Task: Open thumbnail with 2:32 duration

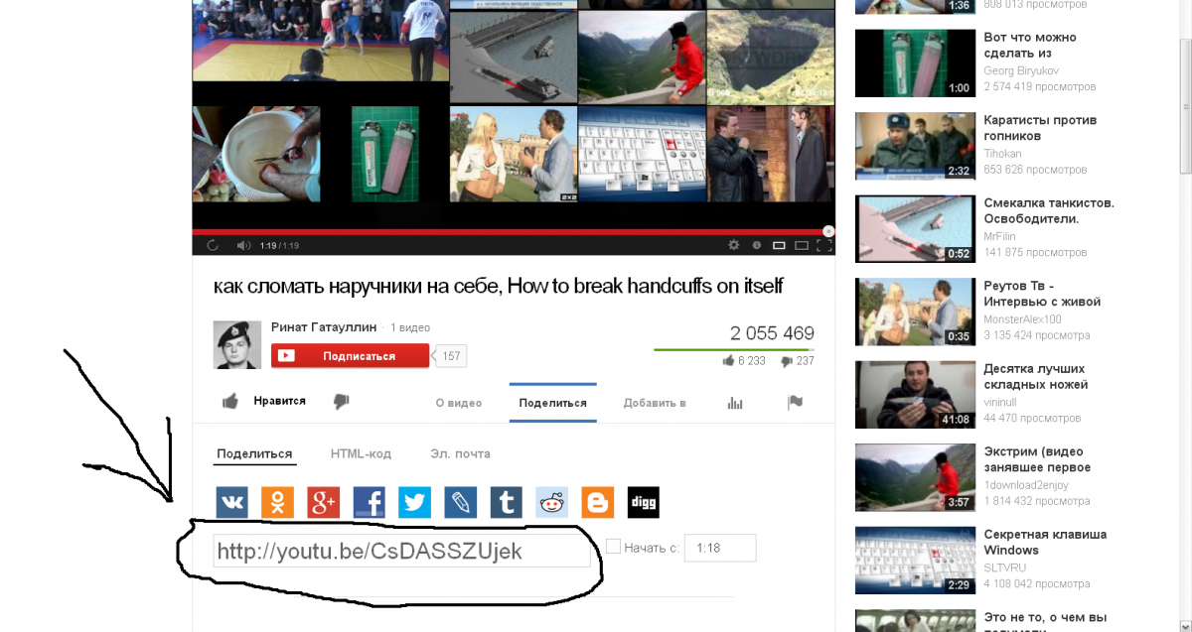Action: point(916,145)
